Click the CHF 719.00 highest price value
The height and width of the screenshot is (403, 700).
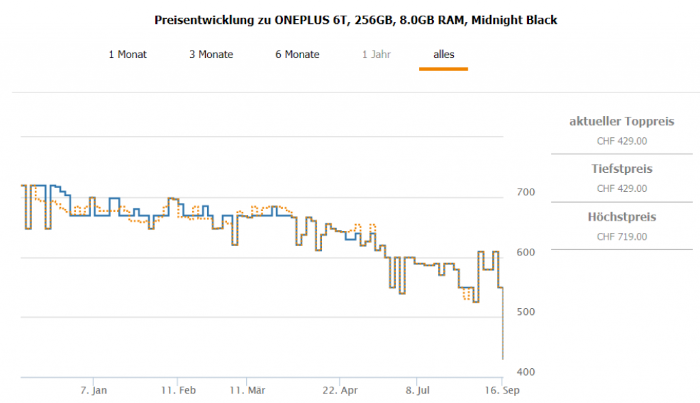pyautogui.click(x=621, y=237)
